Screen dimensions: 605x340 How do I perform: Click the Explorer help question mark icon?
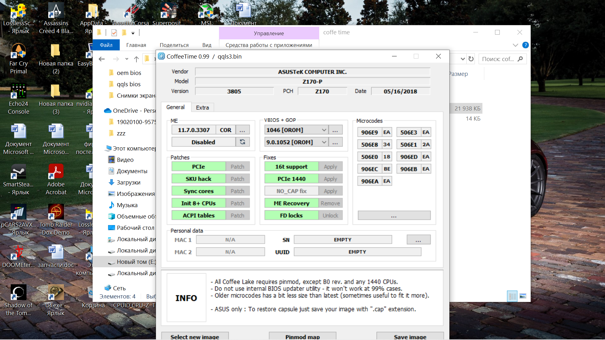(x=525, y=45)
